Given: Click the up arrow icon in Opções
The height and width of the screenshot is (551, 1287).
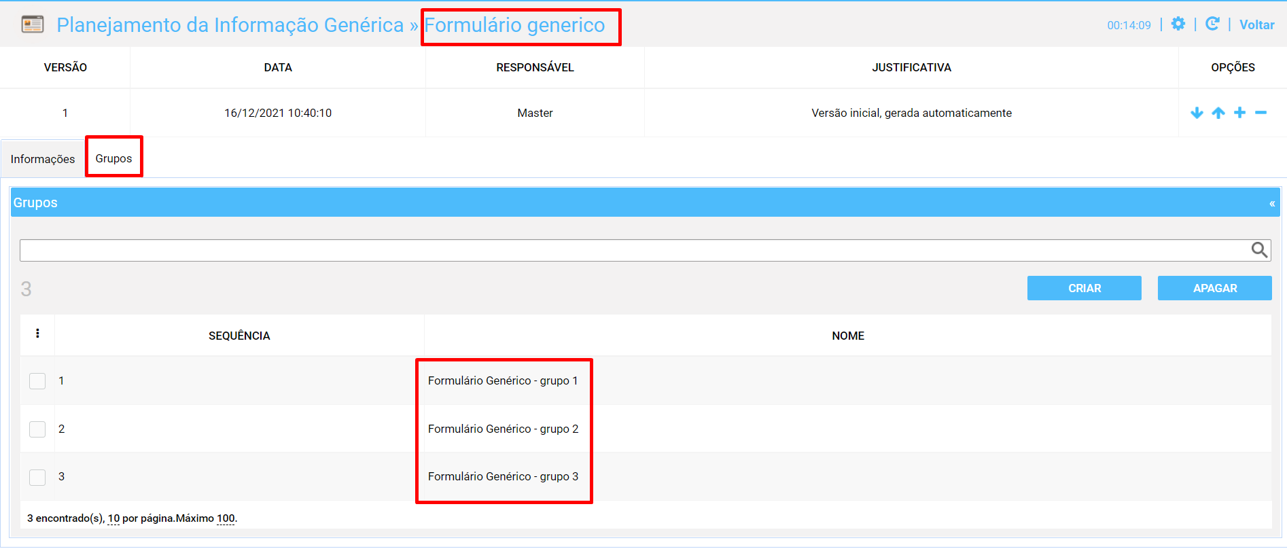Looking at the screenshot, I should [x=1218, y=113].
